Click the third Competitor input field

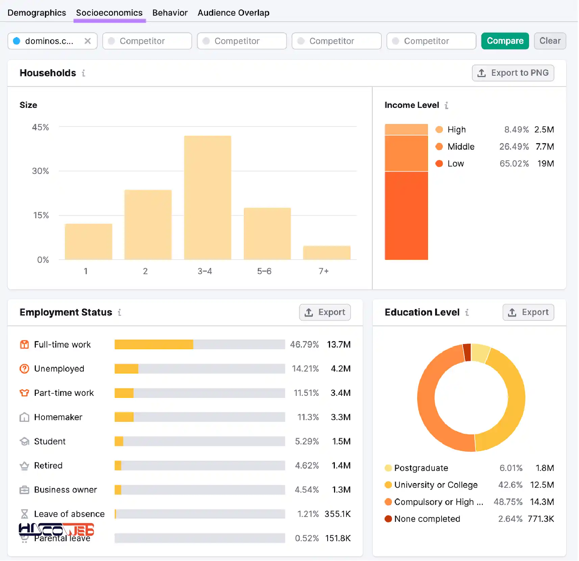coord(336,41)
